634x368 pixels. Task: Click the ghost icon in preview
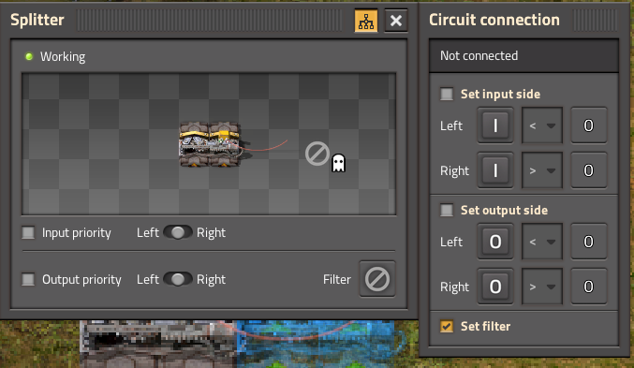pos(338,163)
